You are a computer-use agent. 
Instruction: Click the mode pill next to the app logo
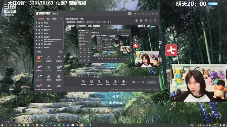(55, 14)
